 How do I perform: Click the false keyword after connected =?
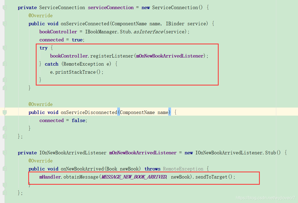[78, 120]
